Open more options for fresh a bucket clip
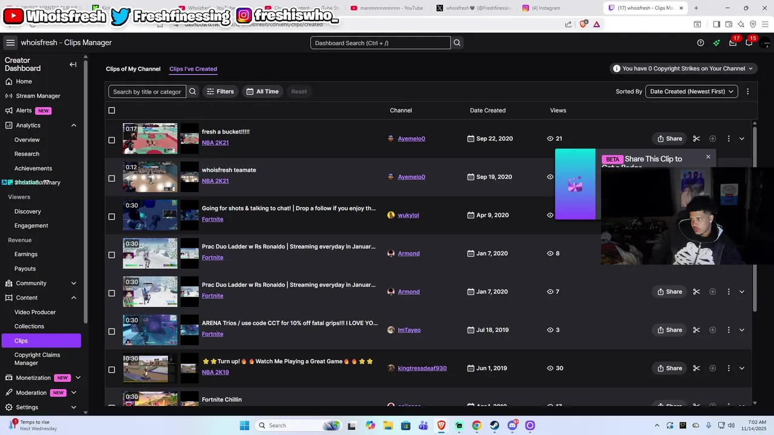The height and width of the screenshot is (435, 774). 729,138
